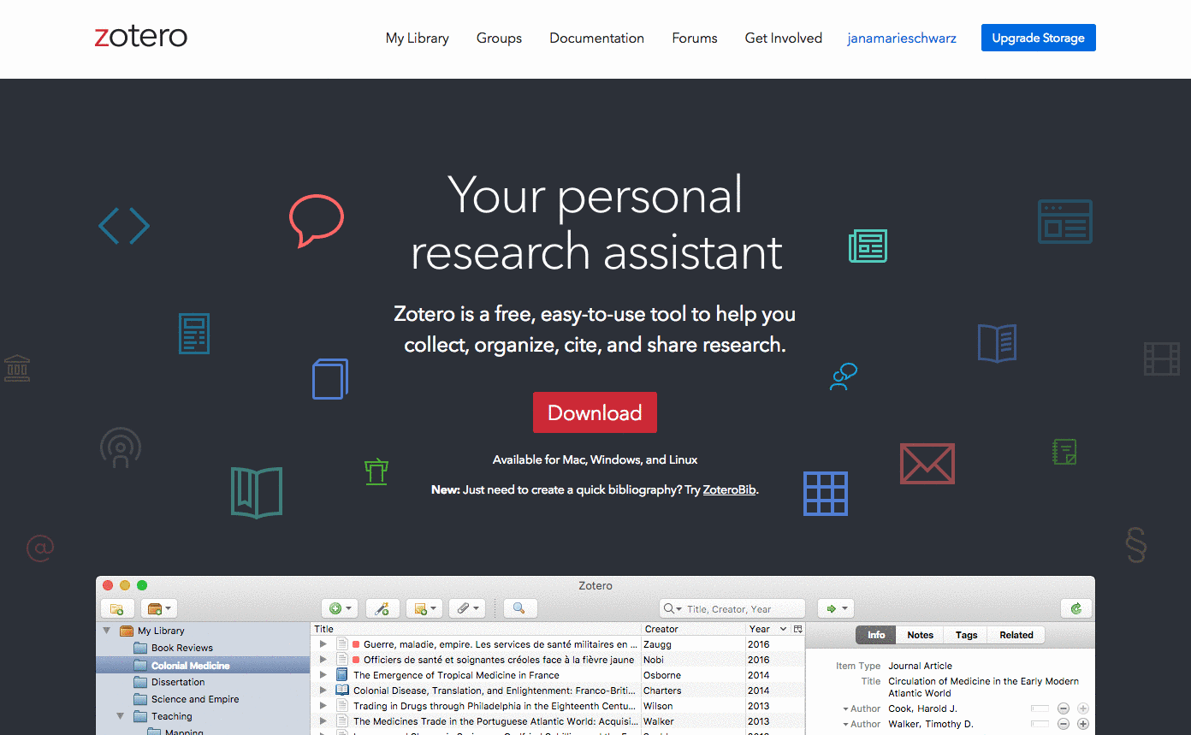Click the document icon of Trading in Drugs row
1191x735 pixels.
[342, 706]
